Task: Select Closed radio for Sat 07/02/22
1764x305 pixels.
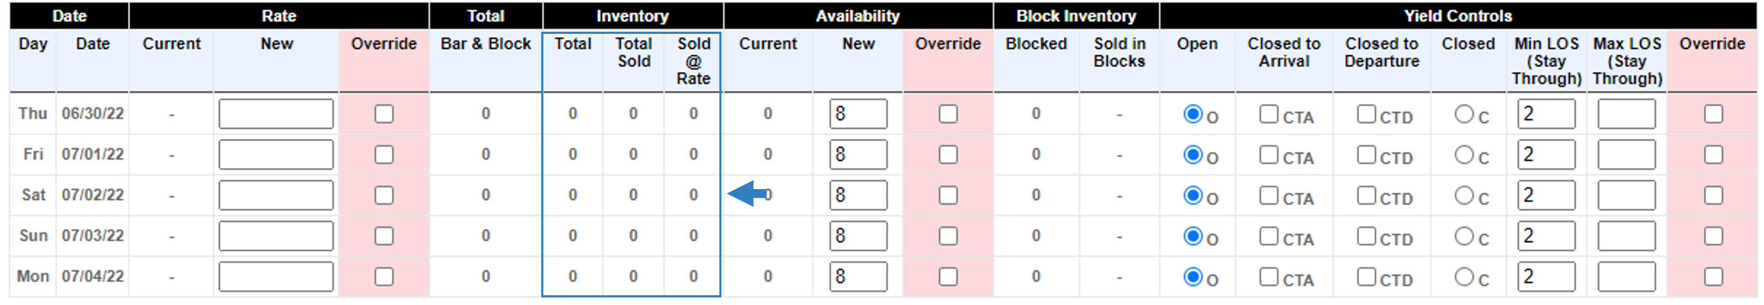Action: (x=1464, y=195)
